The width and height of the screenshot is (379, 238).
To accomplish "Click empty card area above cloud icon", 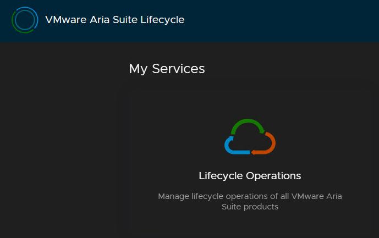I will coord(250,104).
